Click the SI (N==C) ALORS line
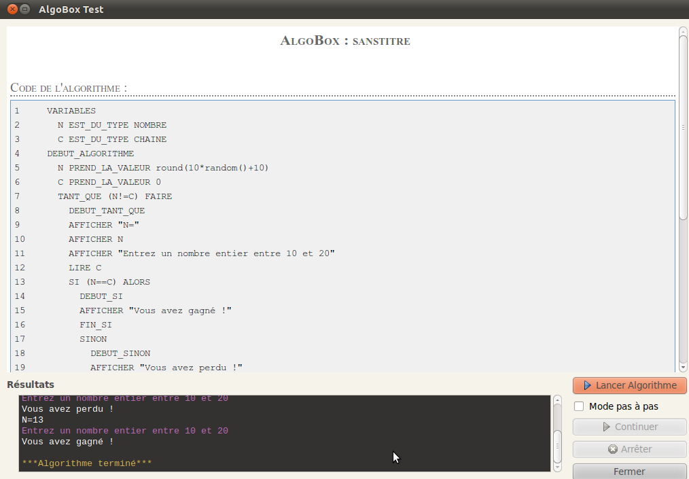Image resolution: width=689 pixels, height=479 pixels. coord(109,282)
